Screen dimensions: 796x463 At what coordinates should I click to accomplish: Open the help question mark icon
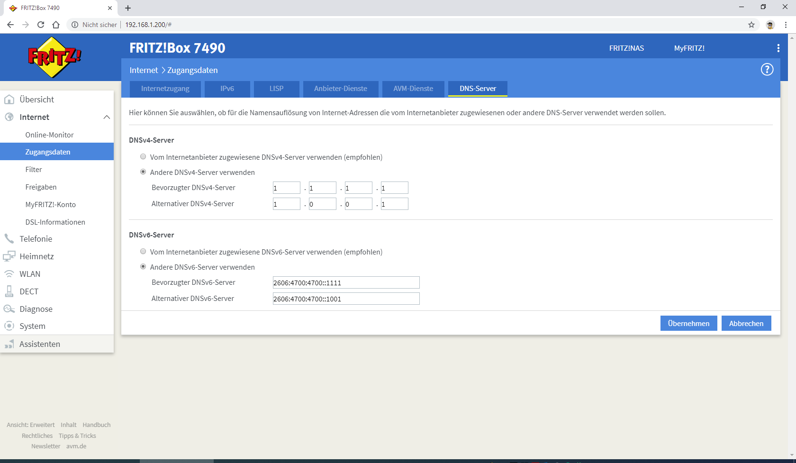coord(767,70)
